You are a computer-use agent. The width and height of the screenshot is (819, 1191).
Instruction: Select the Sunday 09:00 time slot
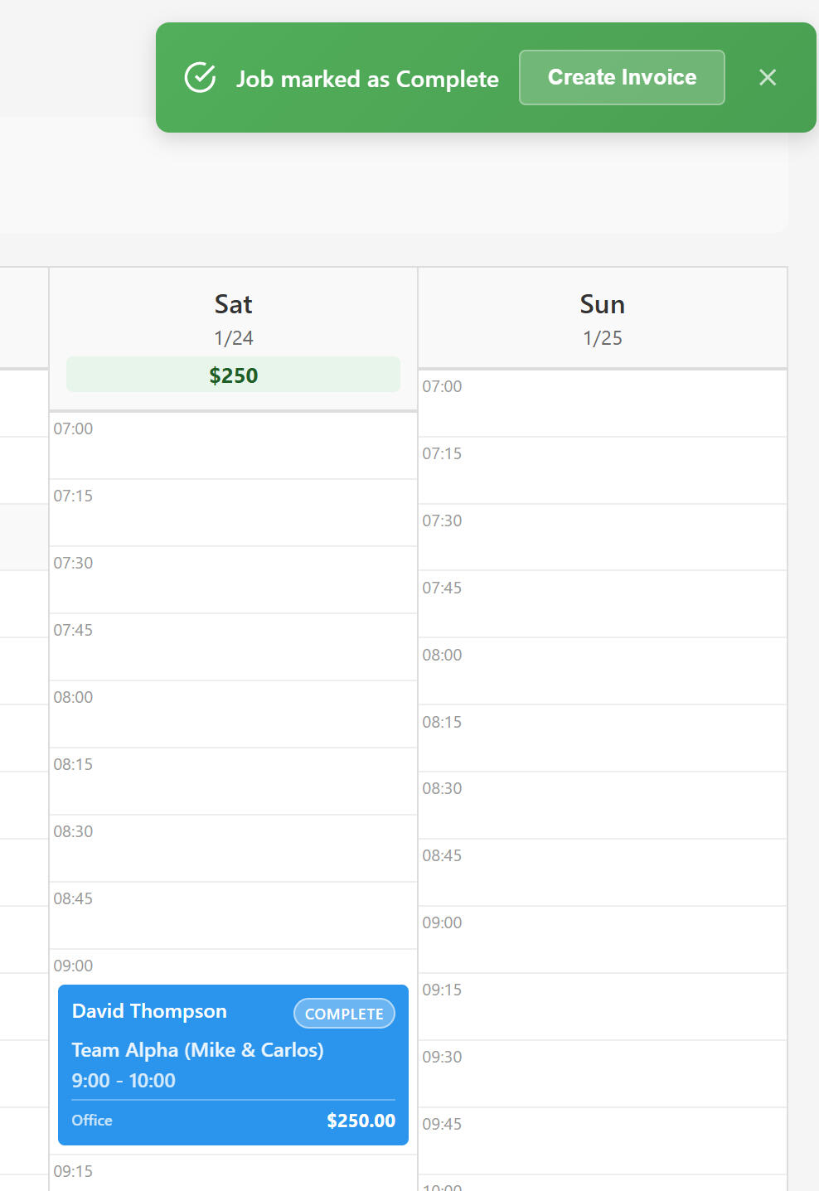pyautogui.click(x=602, y=940)
